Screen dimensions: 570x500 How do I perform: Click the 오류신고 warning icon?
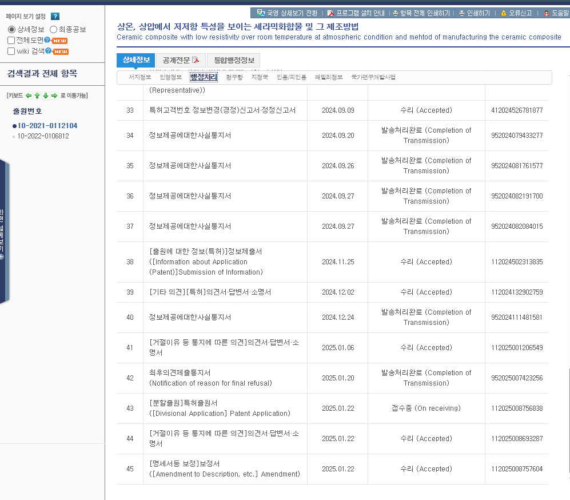coord(504,13)
